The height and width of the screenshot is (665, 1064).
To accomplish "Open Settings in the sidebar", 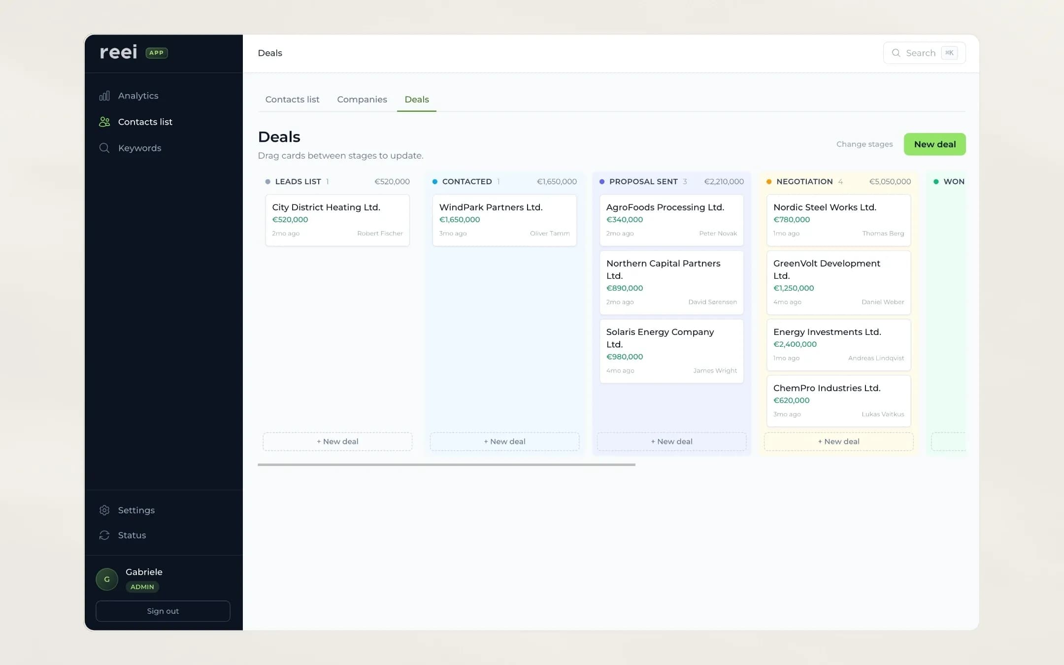I will (x=136, y=510).
